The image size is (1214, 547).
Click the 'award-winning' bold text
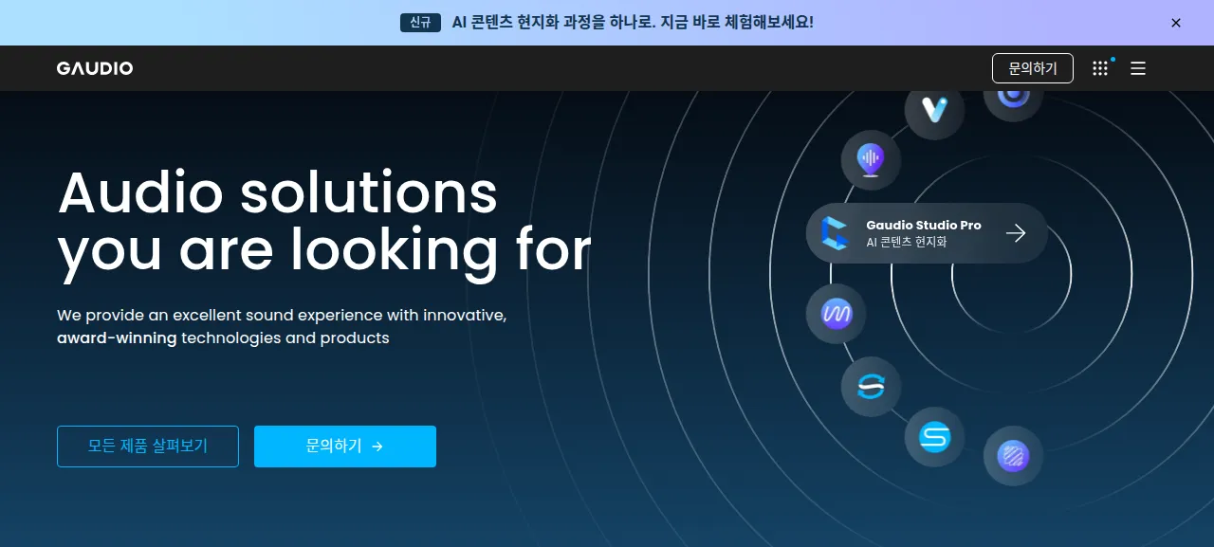coord(117,338)
